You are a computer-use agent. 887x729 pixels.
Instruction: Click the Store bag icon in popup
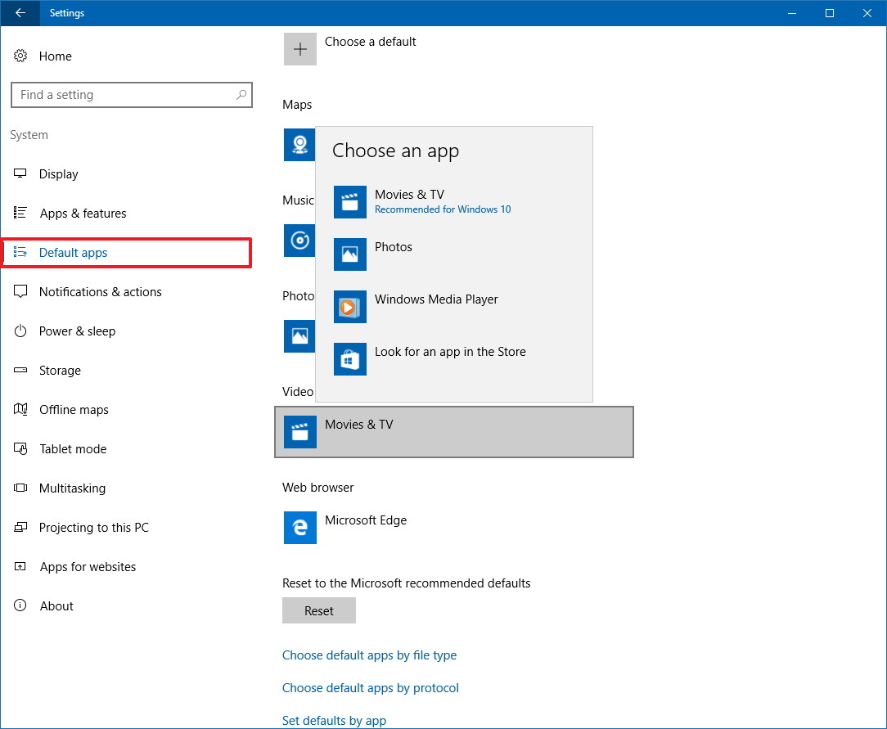(x=350, y=359)
